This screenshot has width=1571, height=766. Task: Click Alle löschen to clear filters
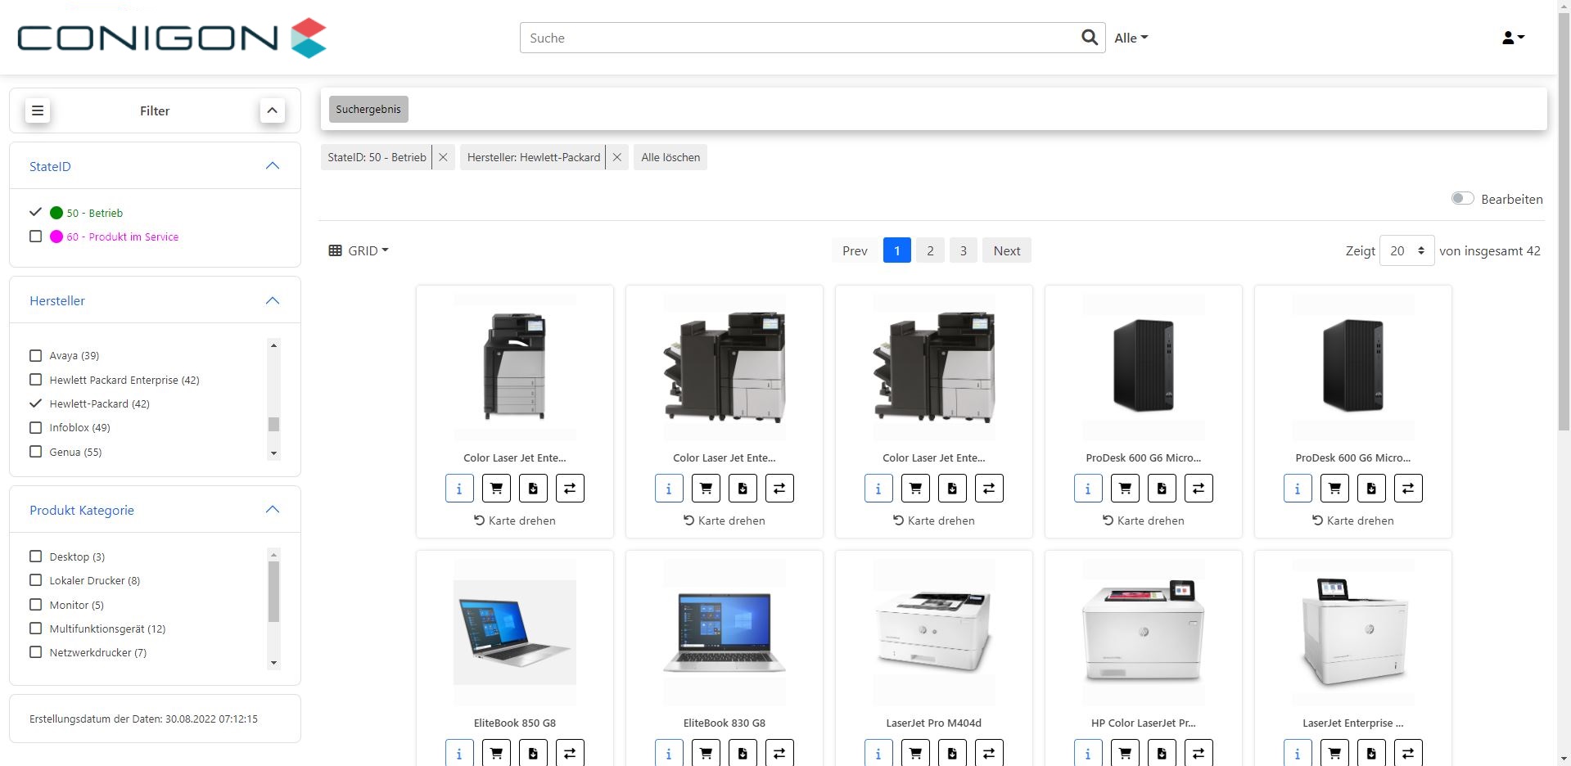(670, 157)
